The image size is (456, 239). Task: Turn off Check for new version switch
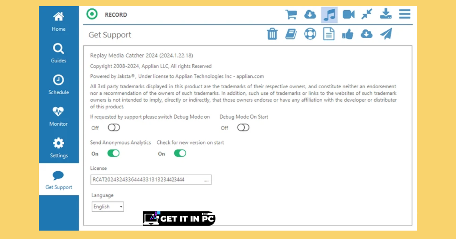pyautogui.click(x=180, y=153)
